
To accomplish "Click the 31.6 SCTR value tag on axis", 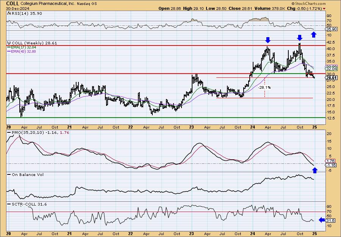I will point(330,220).
